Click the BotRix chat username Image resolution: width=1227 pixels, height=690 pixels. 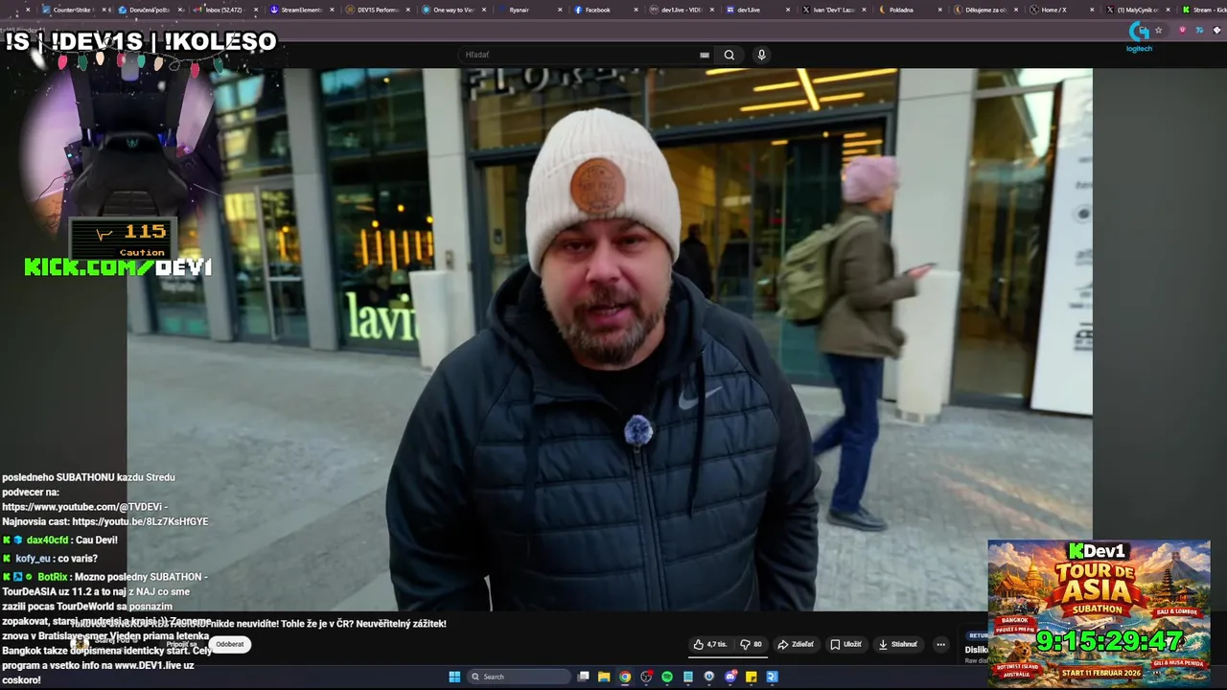[x=53, y=577]
